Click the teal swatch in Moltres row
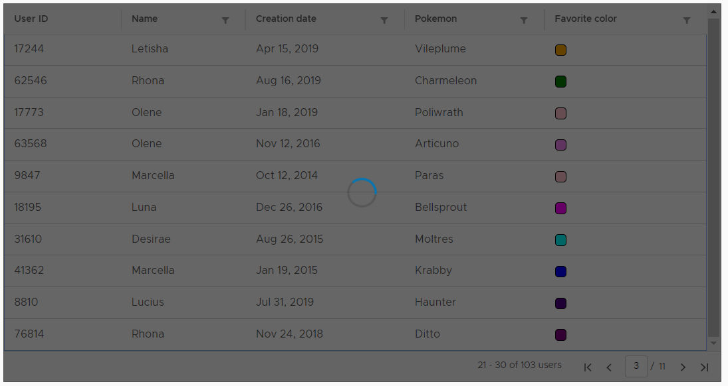 (560, 240)
